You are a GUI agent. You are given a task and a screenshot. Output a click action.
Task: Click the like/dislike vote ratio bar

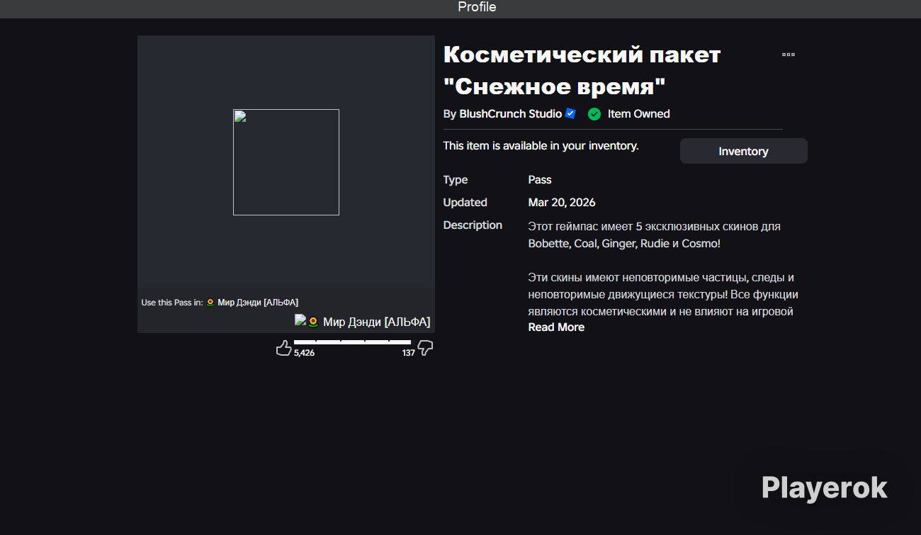[x=352, y=342]
